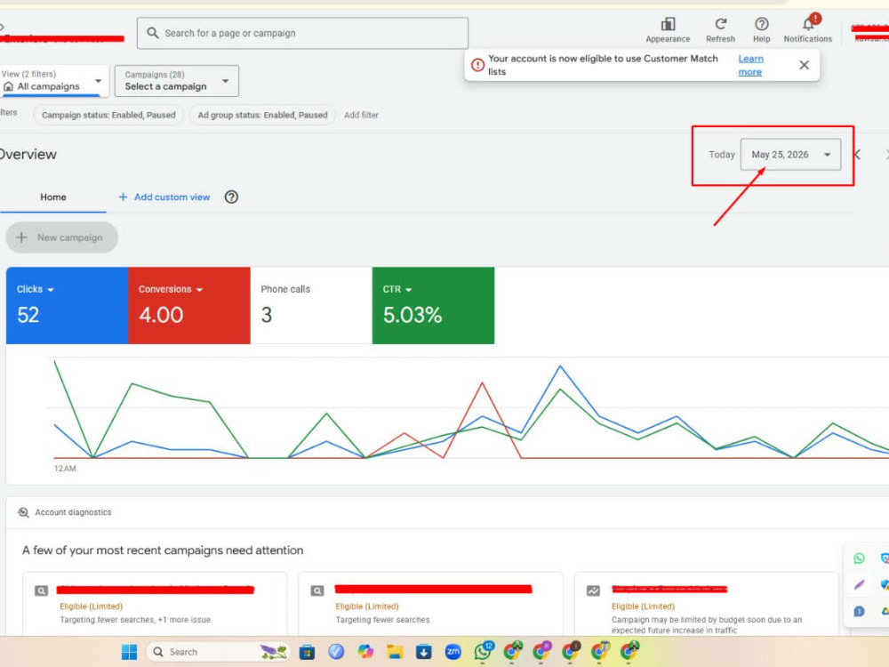The image size is (889, 667).
Task: Open the May 25, 2026 date picker
Action: [790, 154]
